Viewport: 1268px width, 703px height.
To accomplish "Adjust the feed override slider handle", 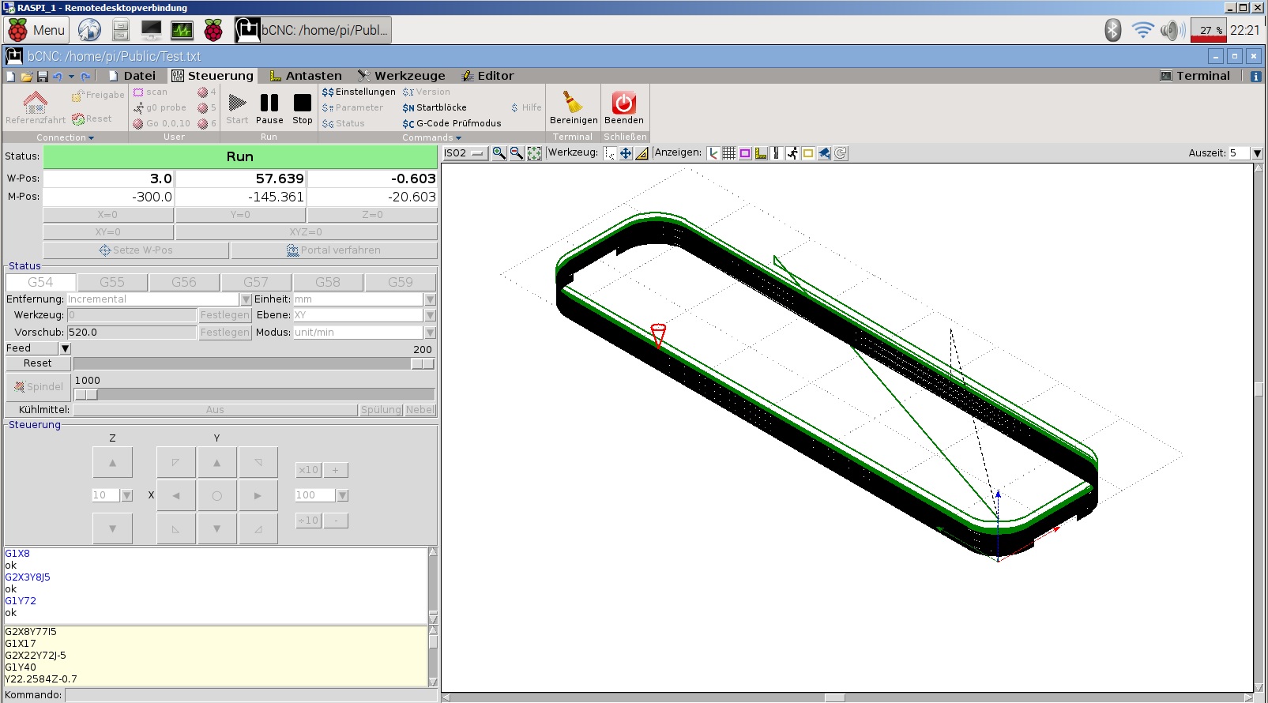I will [422, 363].
